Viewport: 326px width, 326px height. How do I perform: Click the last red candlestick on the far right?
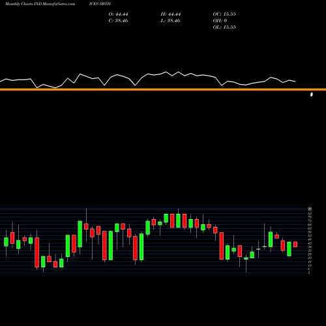tap(295, 244)
